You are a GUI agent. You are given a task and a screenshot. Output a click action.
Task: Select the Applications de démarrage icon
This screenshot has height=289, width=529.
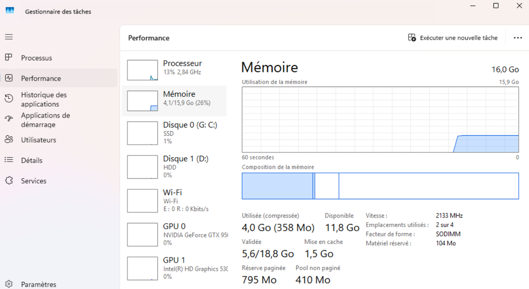(9, 120)
